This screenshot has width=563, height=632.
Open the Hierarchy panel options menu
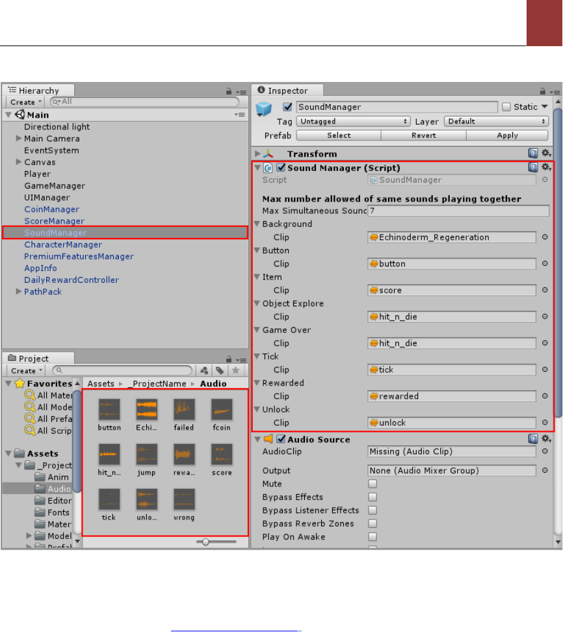coord(241,92)
